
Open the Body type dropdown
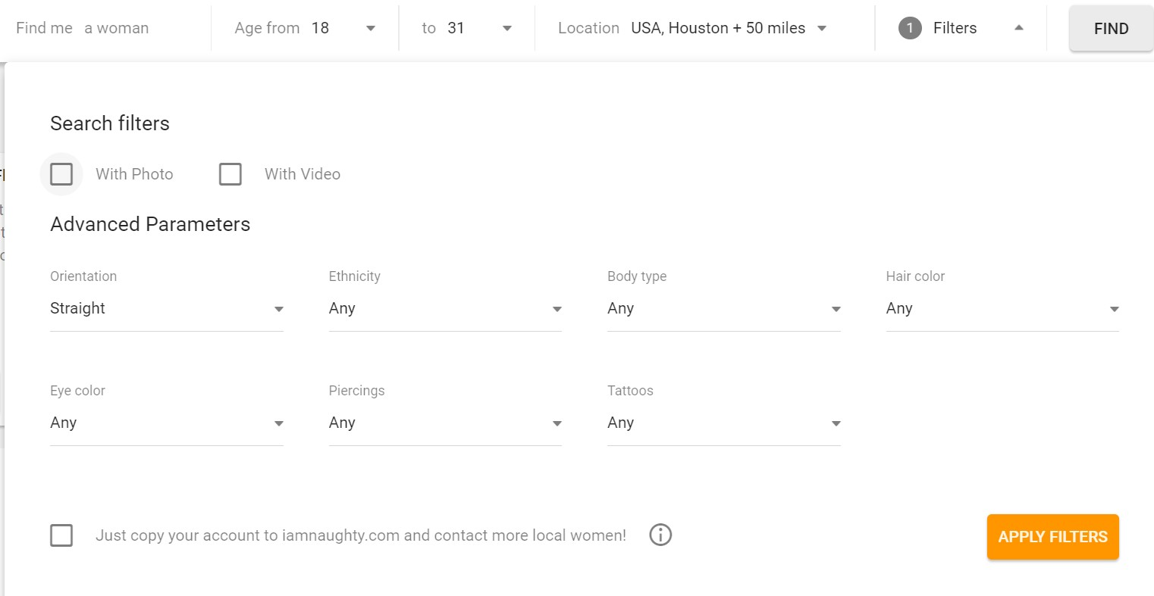point(724,309)
